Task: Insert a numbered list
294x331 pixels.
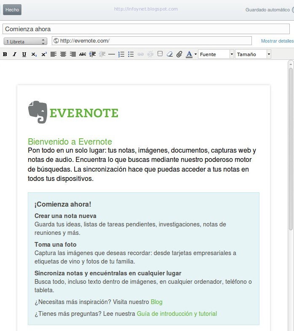Action: [x=121, y=54]
